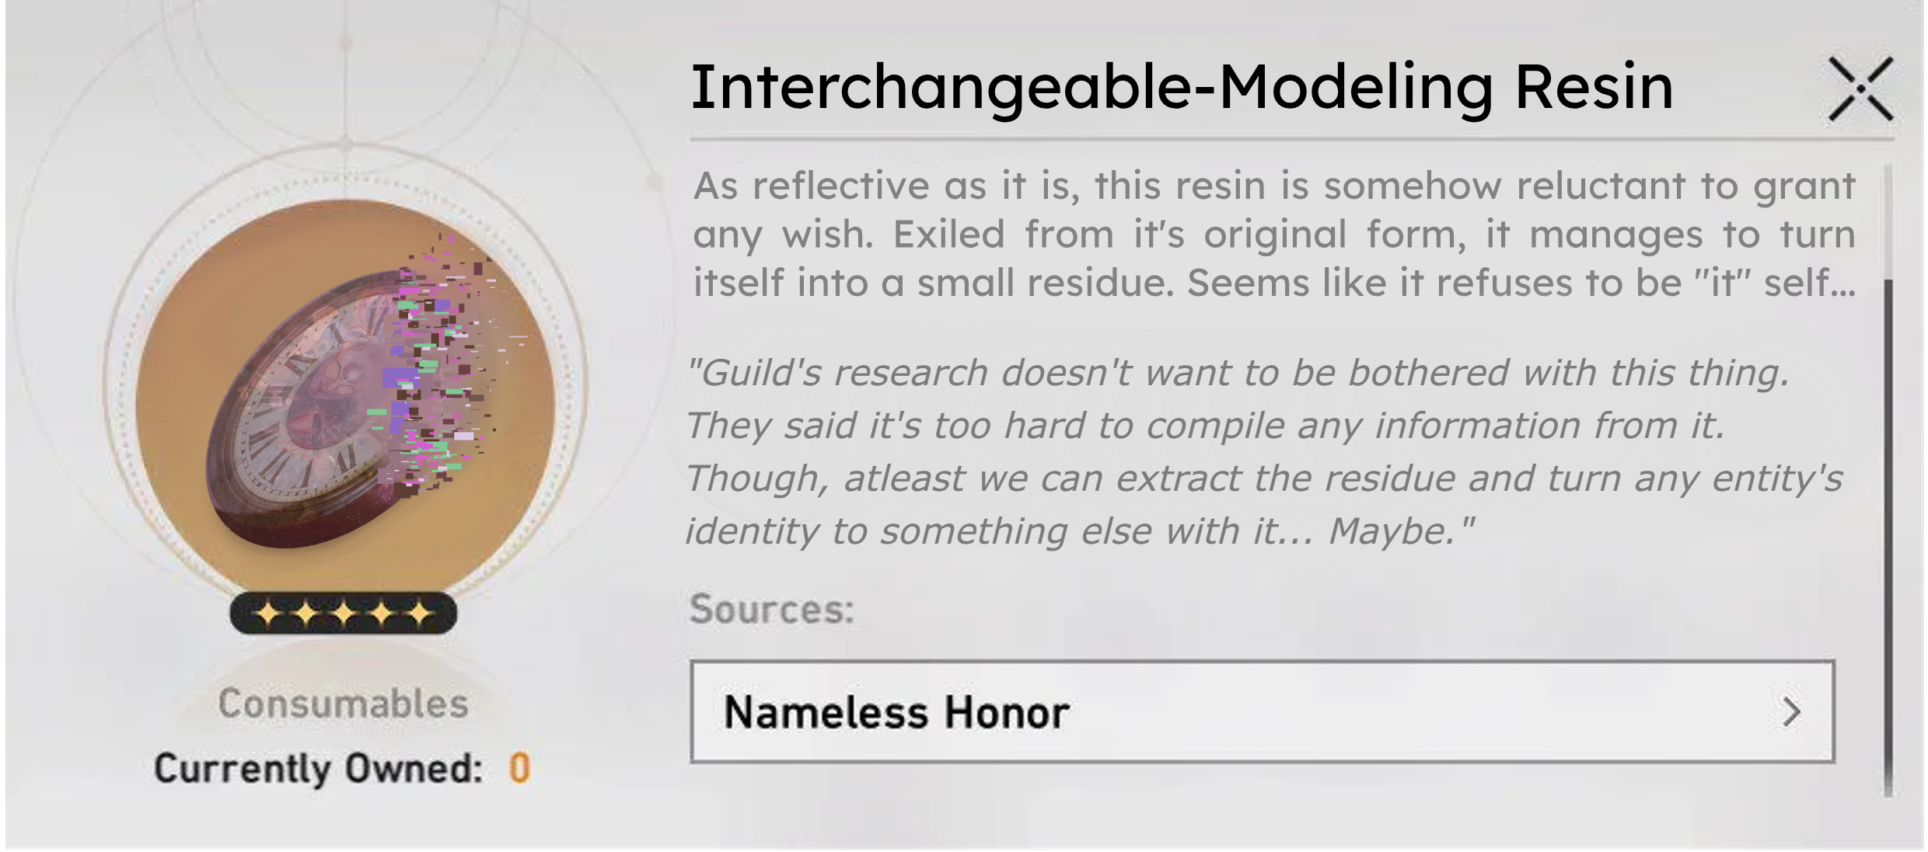Click the Consumables category label

click(x=343, y=704)
